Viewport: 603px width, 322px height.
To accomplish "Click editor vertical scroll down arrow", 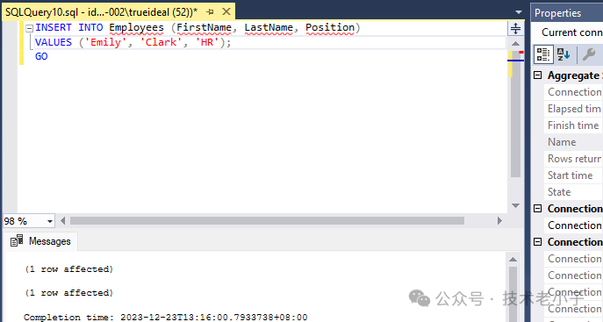I will coord(516,206).
